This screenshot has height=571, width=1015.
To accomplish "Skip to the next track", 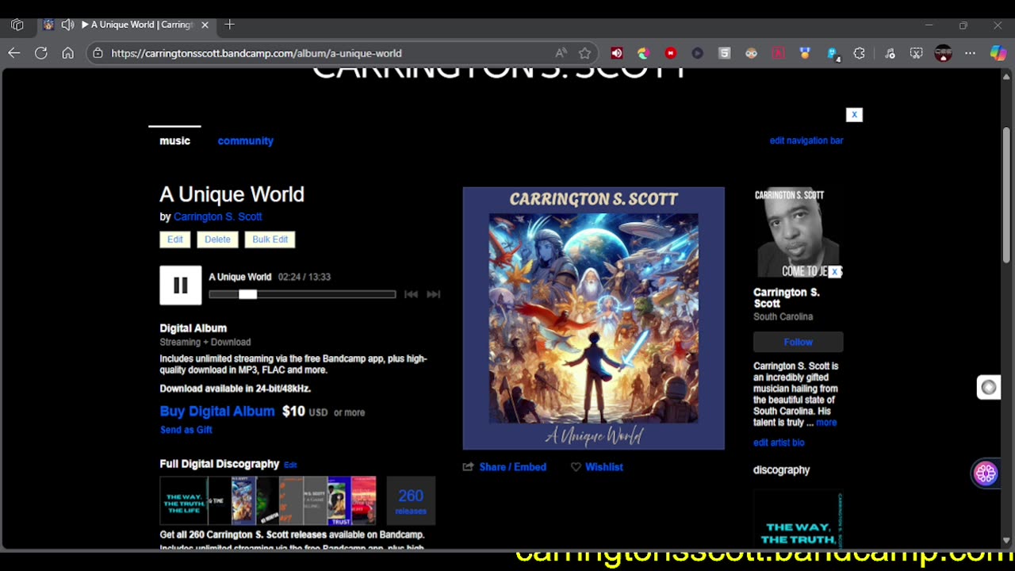I will point(434,294).
